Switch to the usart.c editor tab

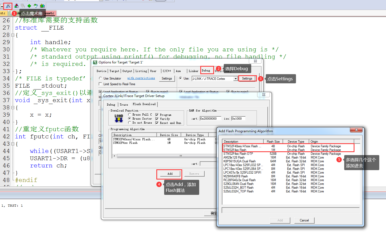point(49,13)
